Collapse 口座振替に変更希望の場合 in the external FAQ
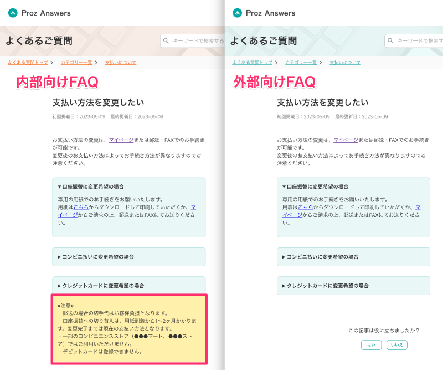Viewport: 443px width, 370px height. point(353,186)
